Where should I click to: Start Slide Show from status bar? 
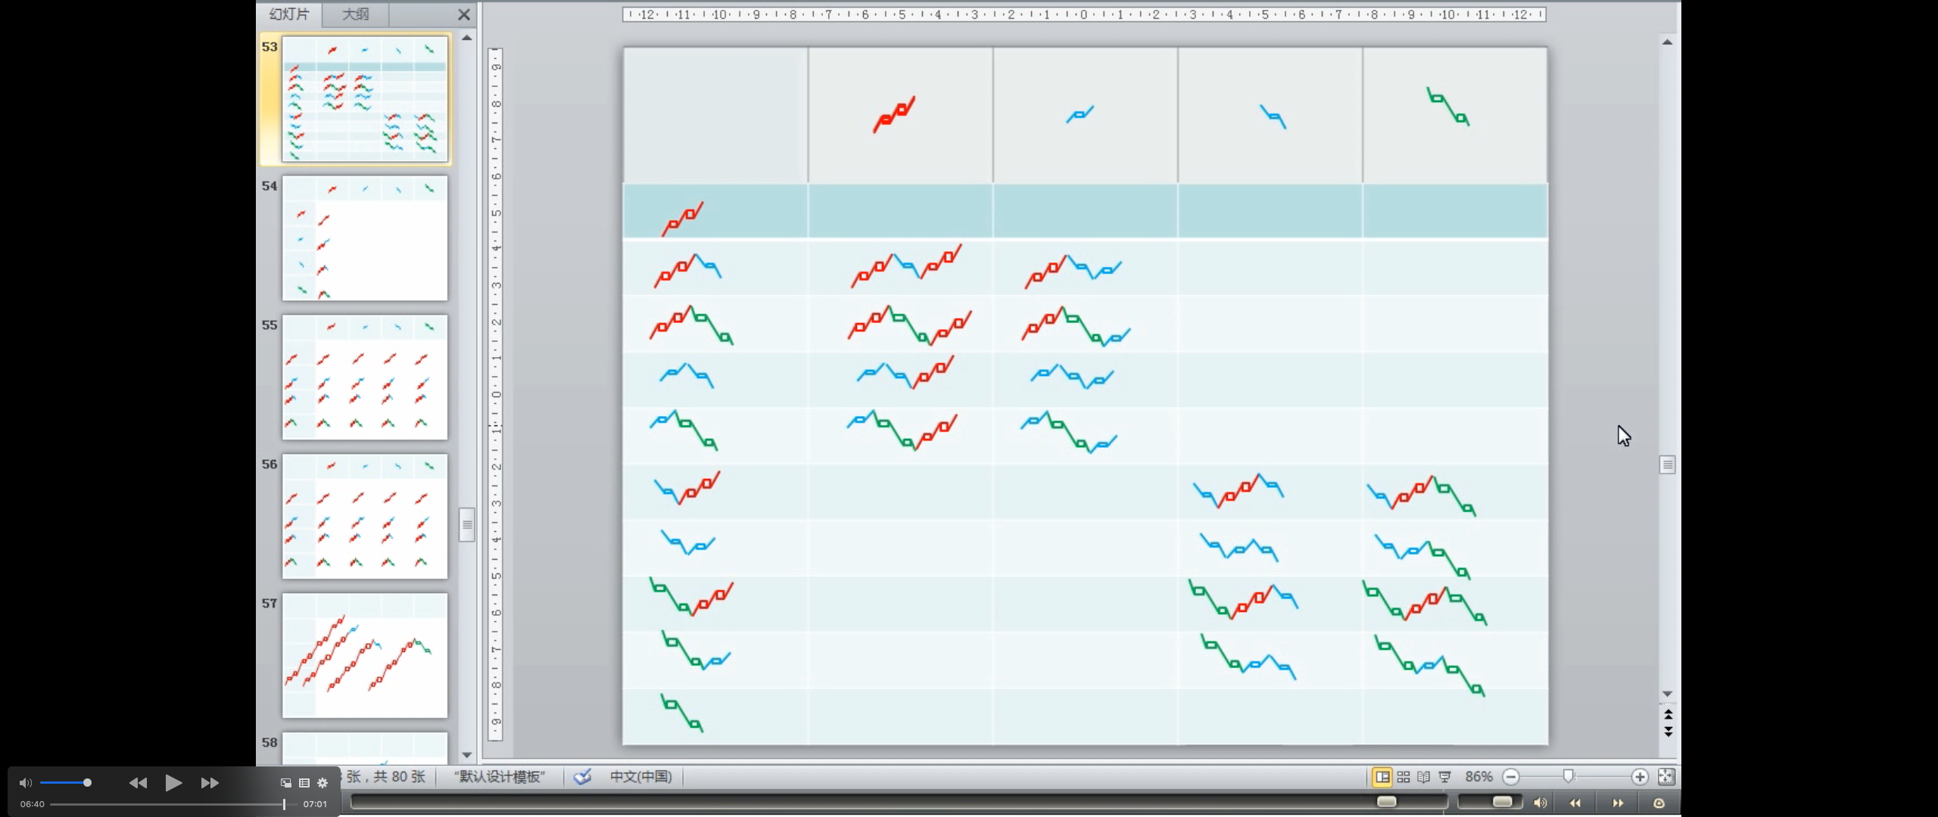[1444, 777]
